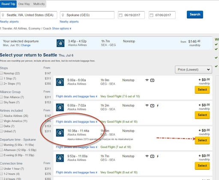Click video entertainment icon on 6:00a flight

(152, 106)
